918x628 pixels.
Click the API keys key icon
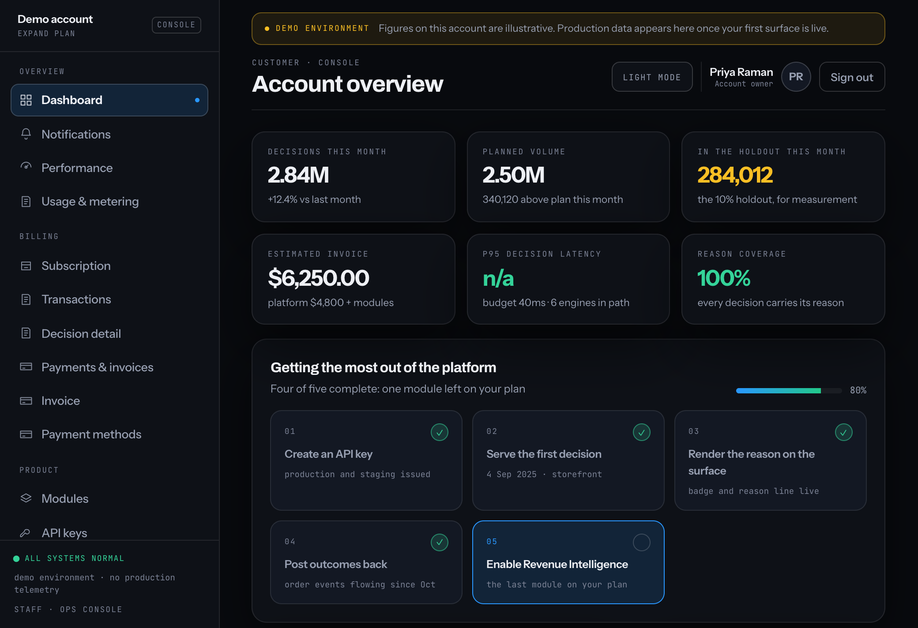click(25, 533)
